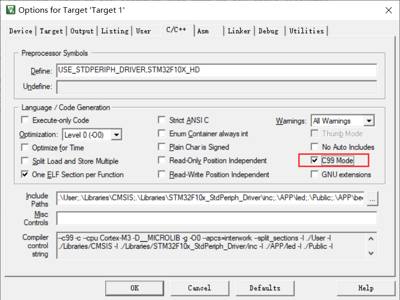Click the Cancel button
This screenshot has width=400, height=300.
click(199, 288)
